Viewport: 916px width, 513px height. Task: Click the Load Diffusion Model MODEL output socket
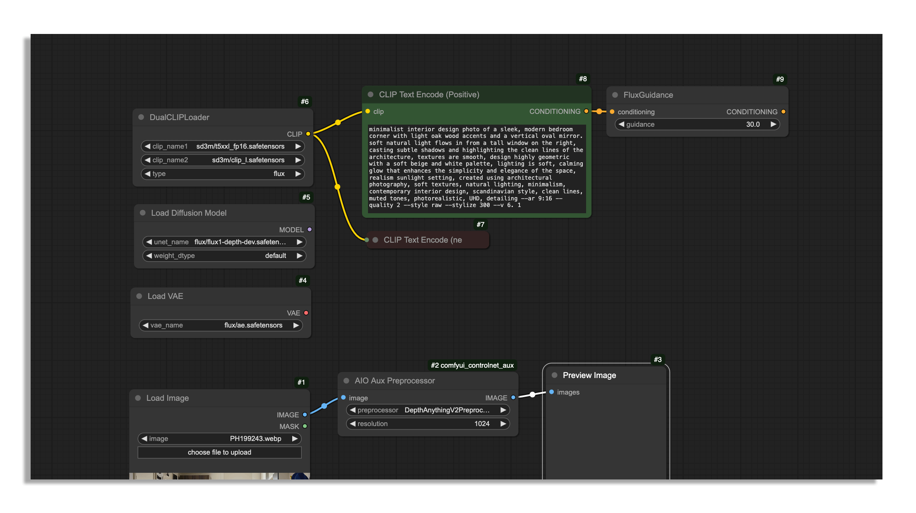310,229
